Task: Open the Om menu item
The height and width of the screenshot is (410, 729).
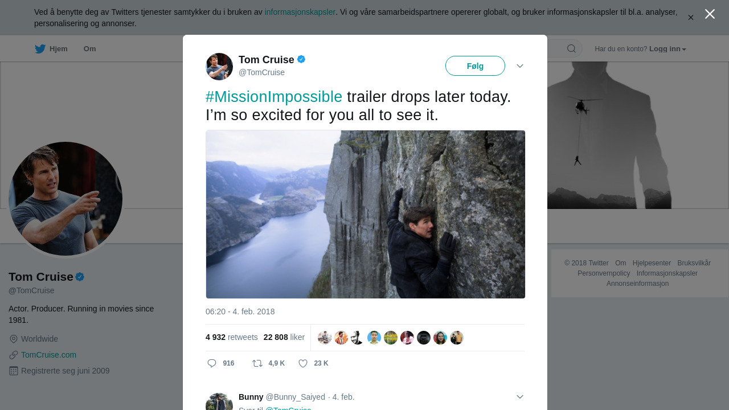Action: 89,49
